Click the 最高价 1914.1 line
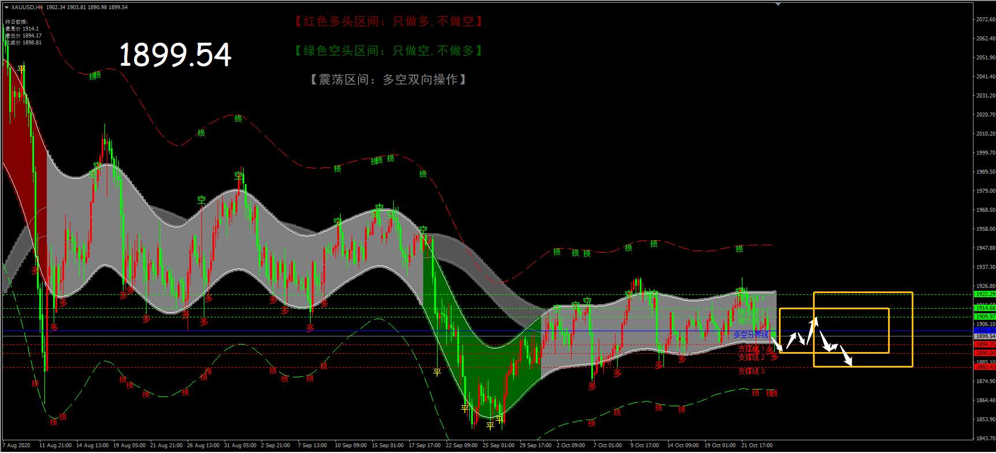Image resolution: width=996 pixels, height=453 pixels. point(21,29)
